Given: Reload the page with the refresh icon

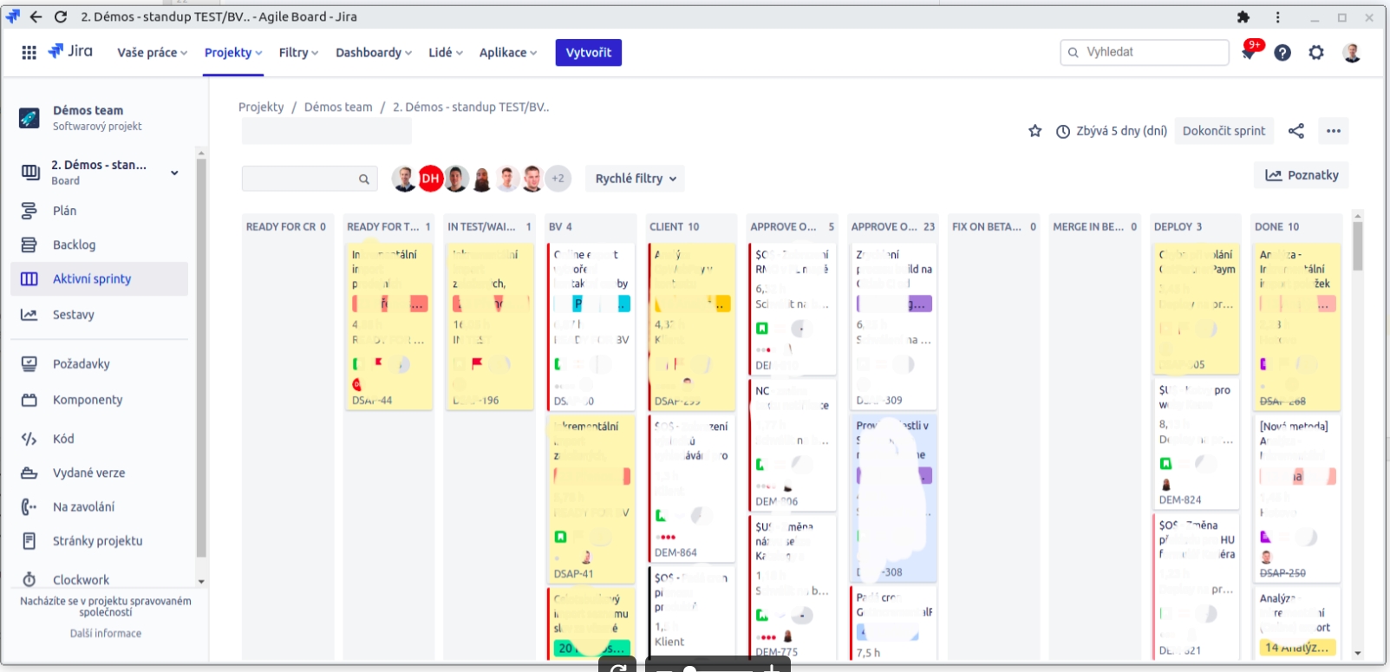Looking at the screenshot, I should (61, 16).
